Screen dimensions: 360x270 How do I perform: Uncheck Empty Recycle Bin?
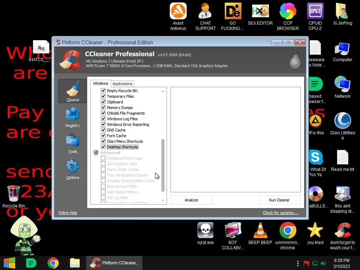click(103, 91)
